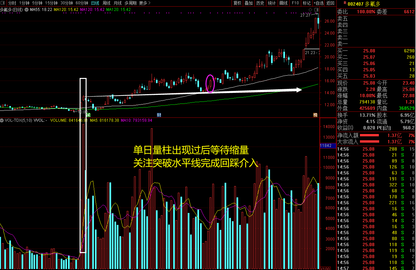The height and width of the screenshot is (270, 416).
Task: Switch to the 分时 intraday view
Action: coord(12,3)
